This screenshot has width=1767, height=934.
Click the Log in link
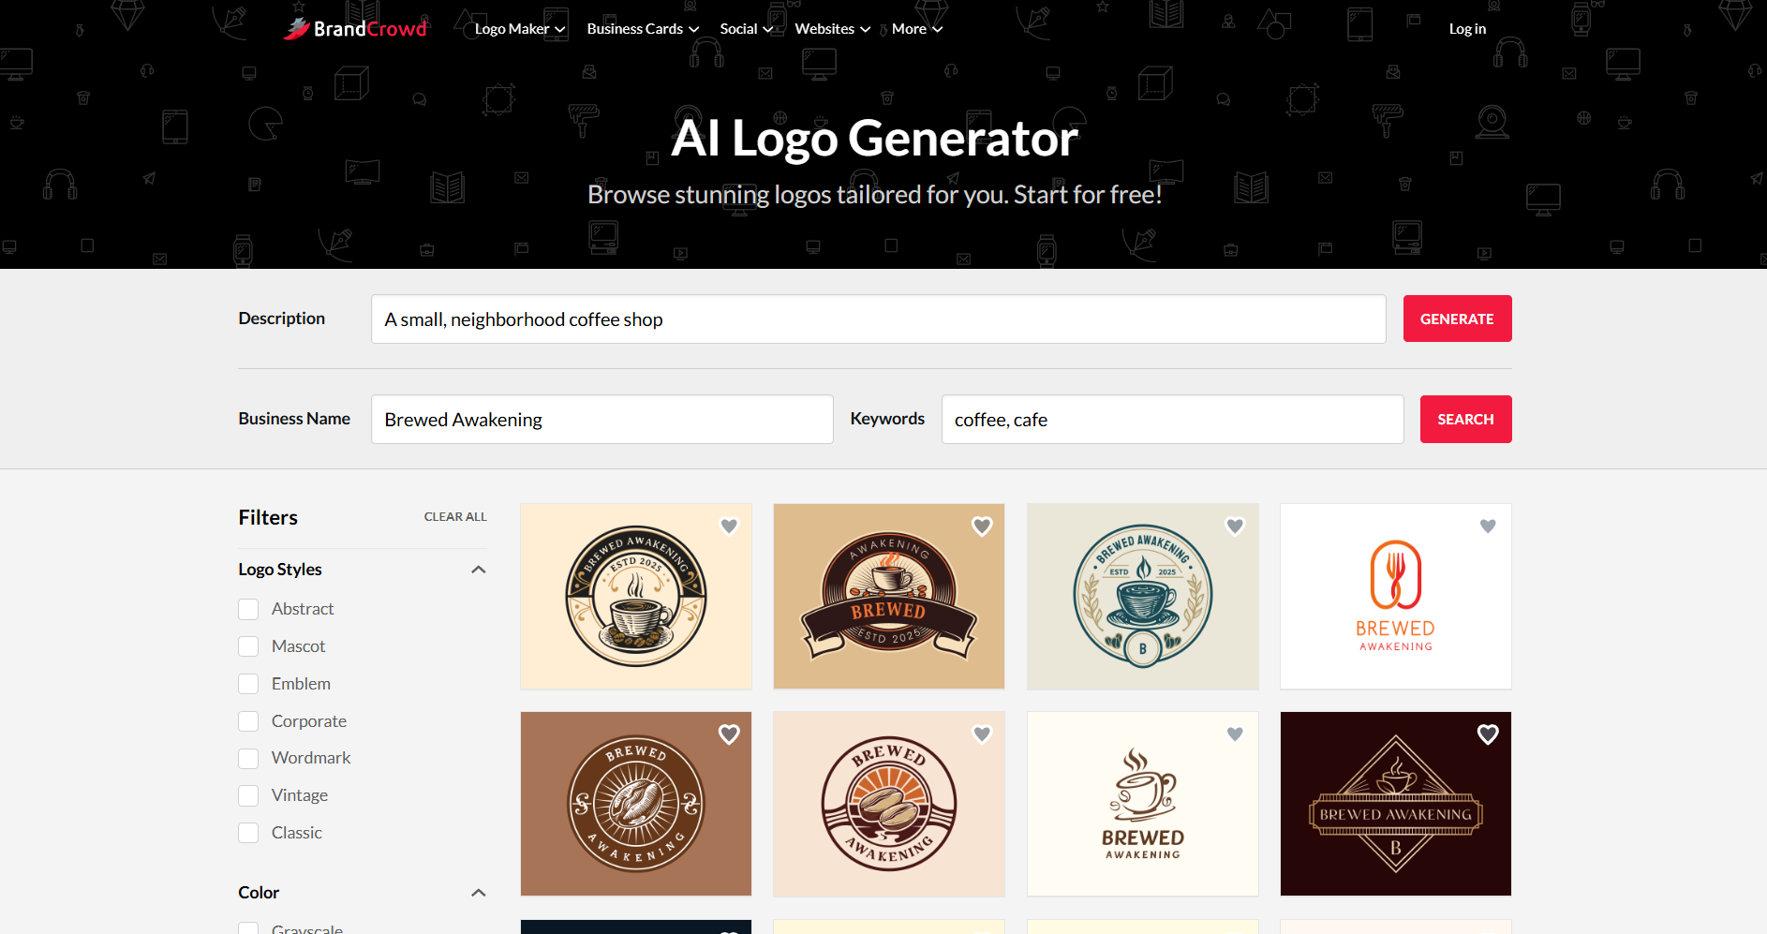(1467, 29)
